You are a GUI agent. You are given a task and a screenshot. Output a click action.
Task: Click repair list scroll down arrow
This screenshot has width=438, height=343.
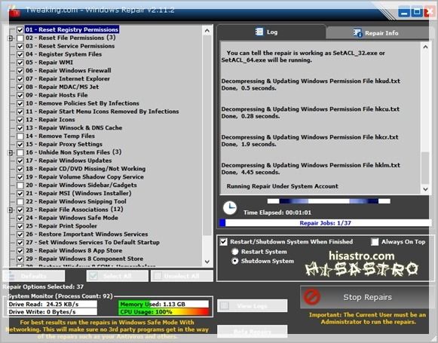[x=207, y=262]
